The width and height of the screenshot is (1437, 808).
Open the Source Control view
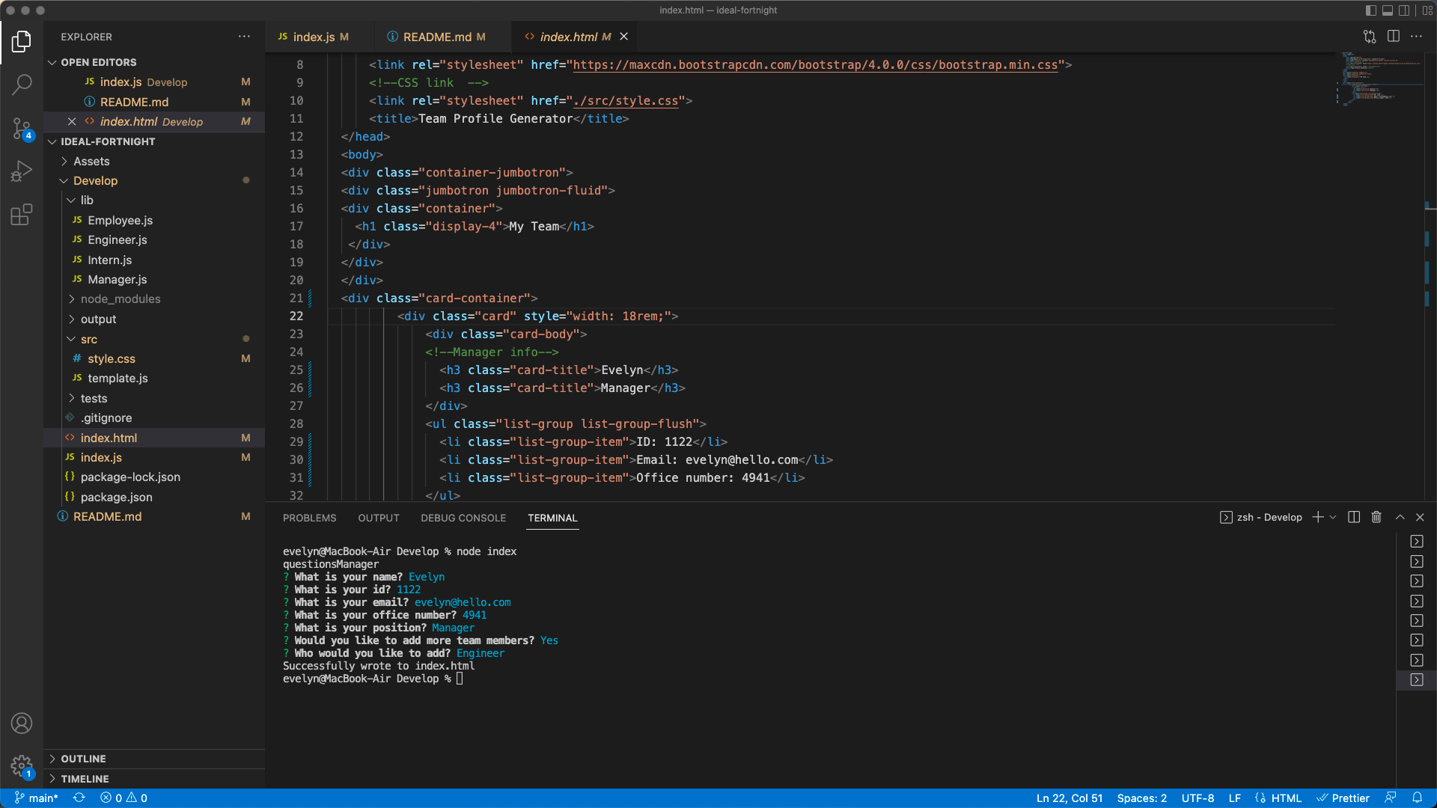point(22,128)
